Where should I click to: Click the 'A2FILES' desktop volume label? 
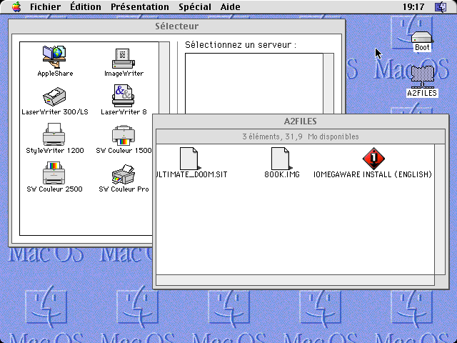422,93
